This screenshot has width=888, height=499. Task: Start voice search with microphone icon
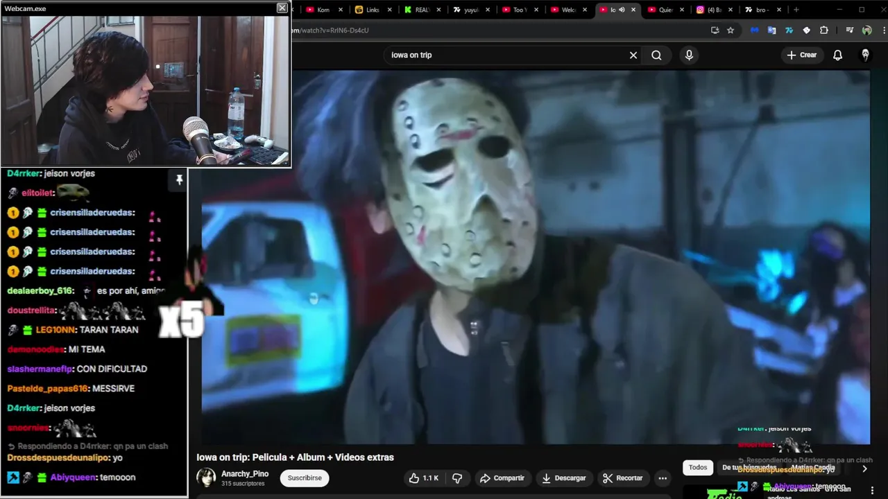point(689,55)
